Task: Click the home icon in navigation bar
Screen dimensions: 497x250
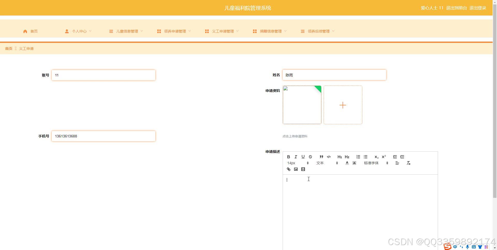Action: click(x=25, y=31)
